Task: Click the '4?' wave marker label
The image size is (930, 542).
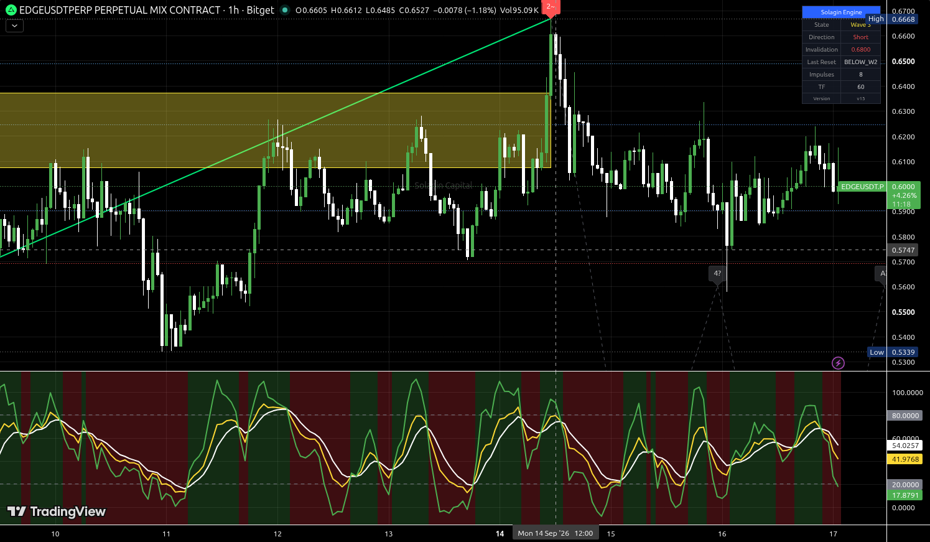Action: click(717, 274)
